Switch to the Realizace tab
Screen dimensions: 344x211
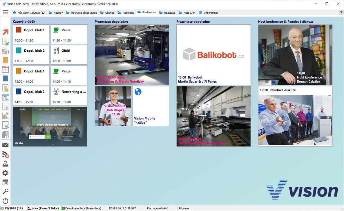point(167,12)
